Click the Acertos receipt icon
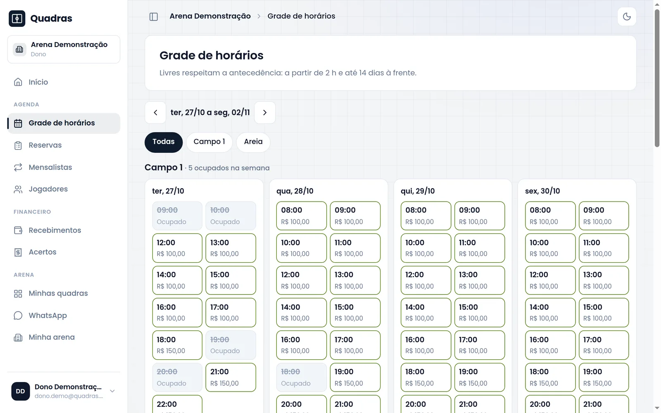This screenshot has height=413, width=661. pos(18,252)
